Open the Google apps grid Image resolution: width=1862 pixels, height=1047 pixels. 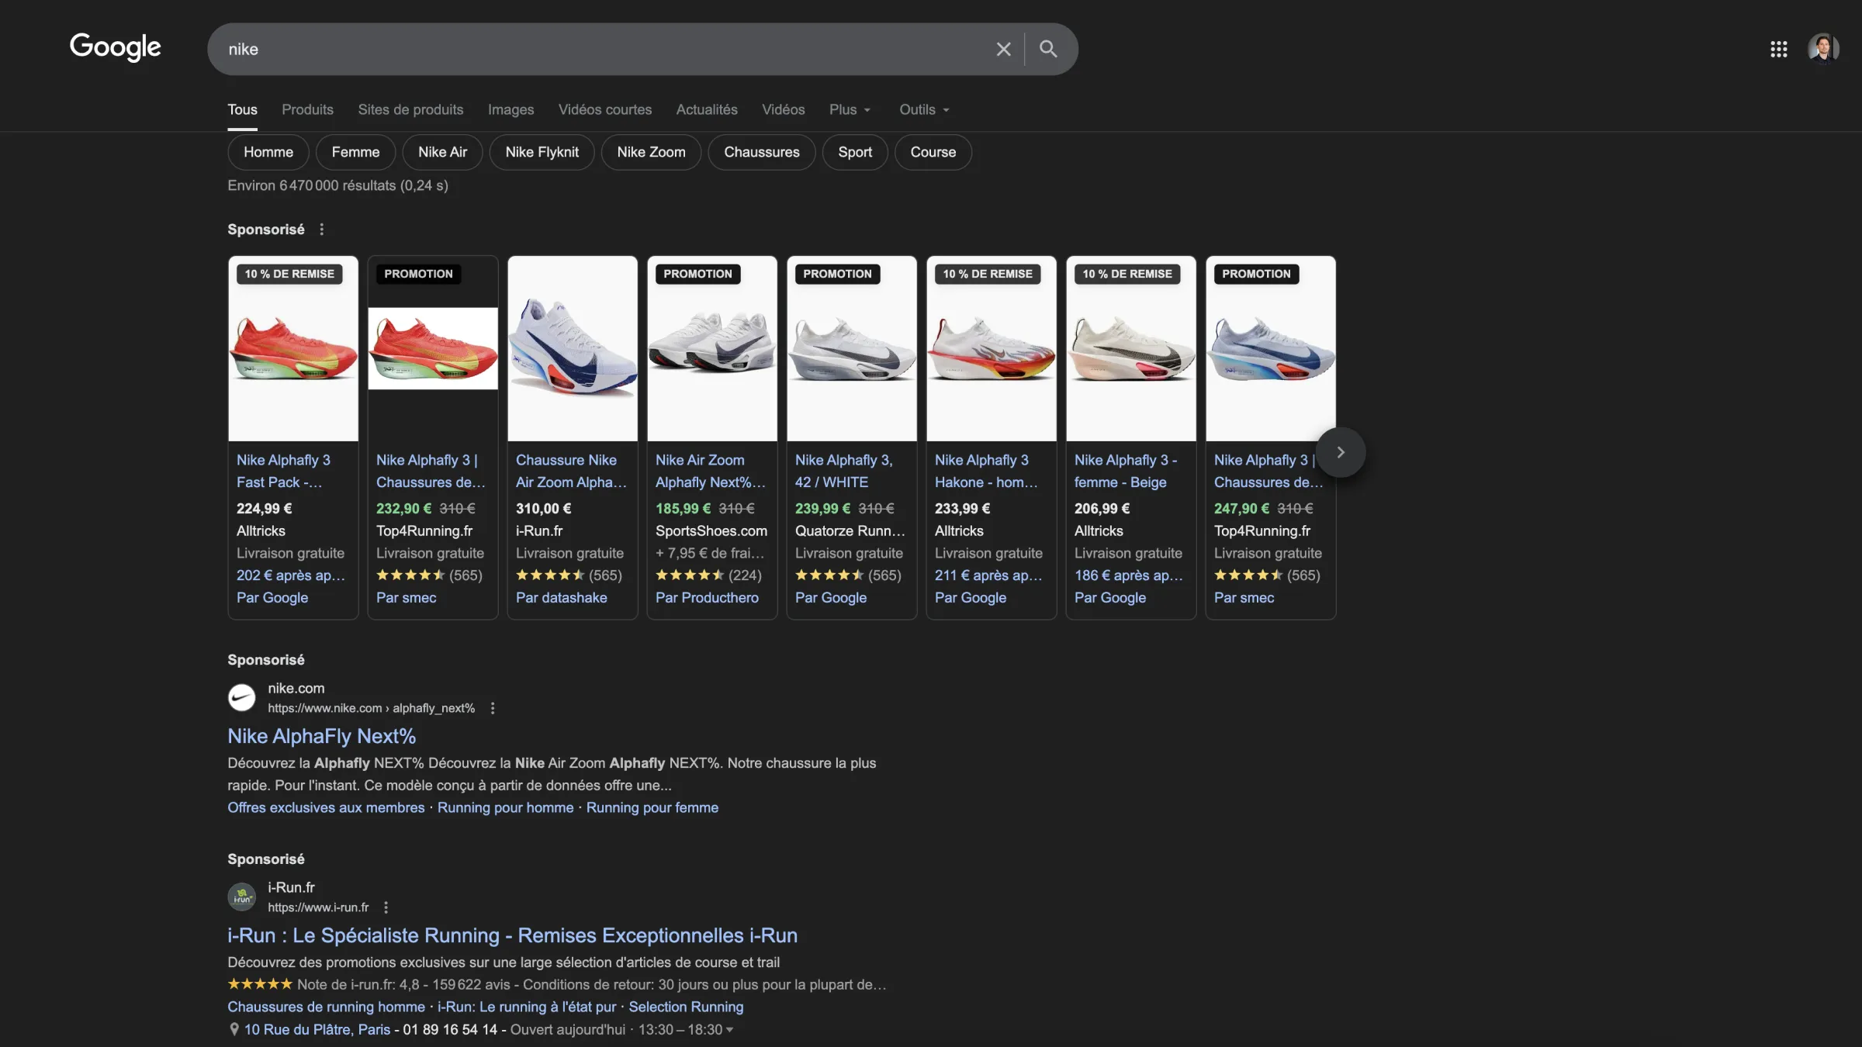point(1778,49)
